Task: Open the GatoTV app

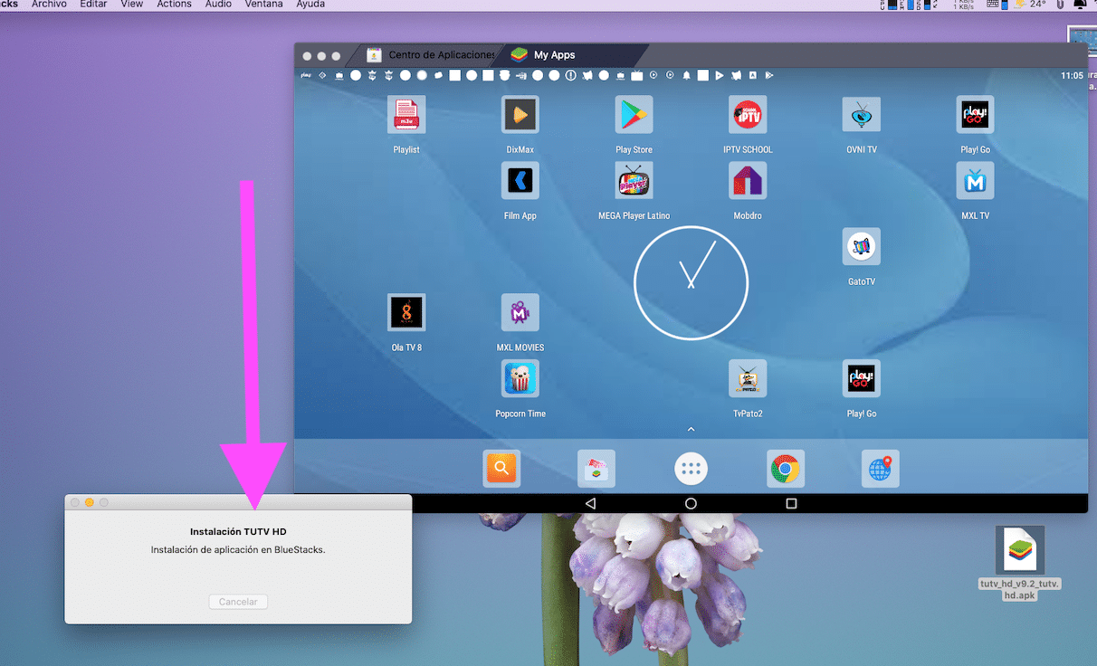Action: (x=861, y=247)
